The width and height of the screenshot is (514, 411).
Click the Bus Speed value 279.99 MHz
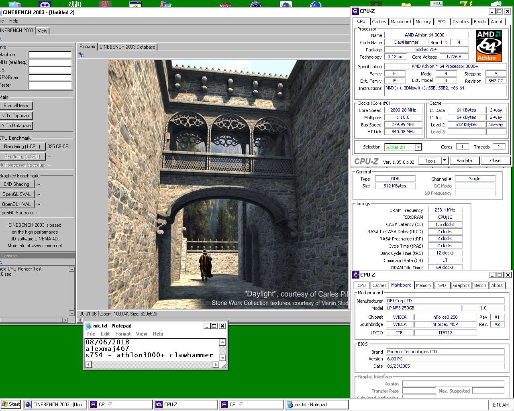click(403, 124)
